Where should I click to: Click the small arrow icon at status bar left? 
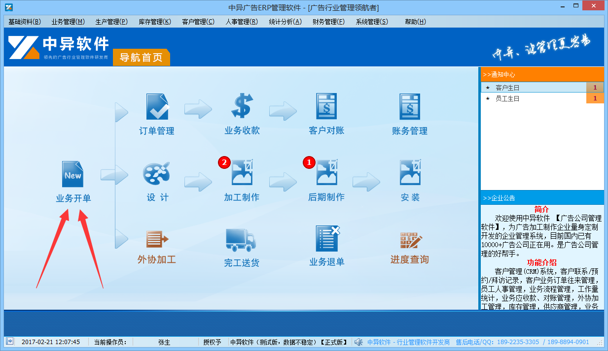[x=9, y=342]
